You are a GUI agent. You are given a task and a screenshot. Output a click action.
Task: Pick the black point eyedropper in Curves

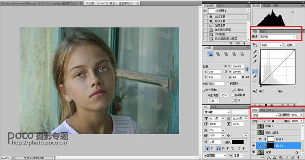[255, 52]
